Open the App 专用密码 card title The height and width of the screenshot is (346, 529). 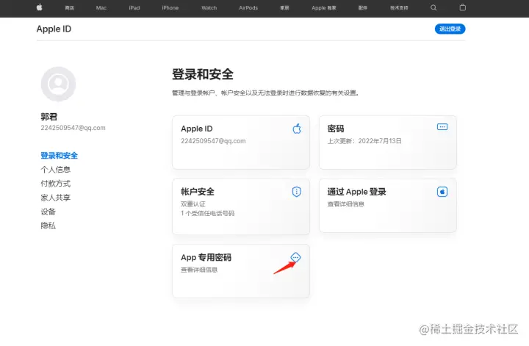[206, 258]
